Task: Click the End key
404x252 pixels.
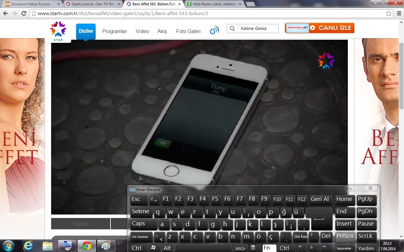Action: pos(345,213)
